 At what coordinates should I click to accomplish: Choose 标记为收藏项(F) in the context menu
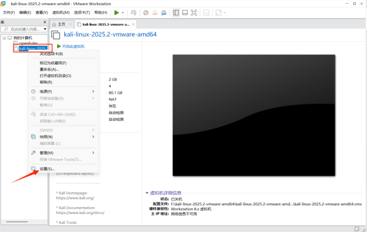(53, 63)
